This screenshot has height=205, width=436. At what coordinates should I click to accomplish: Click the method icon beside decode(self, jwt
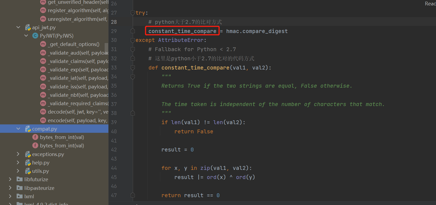(43, 112)
